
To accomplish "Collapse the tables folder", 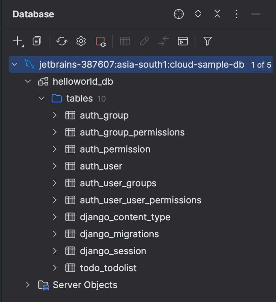I will pyautogui.click(x=41, y=98).
